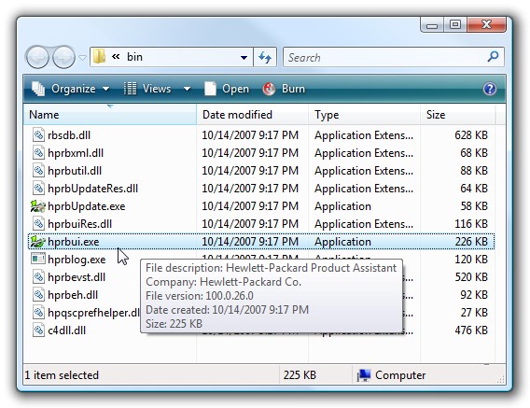Select the file named hprbuiRes.dll
The height and width of the screenshot is (408, 530).
(x=79, y=224)
